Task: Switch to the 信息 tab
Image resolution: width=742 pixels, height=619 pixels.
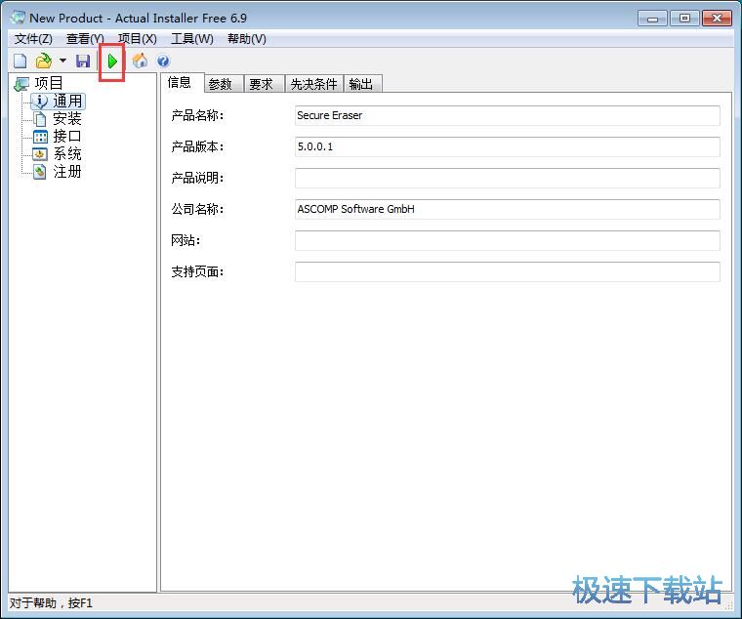Action: tap(183, 83)
